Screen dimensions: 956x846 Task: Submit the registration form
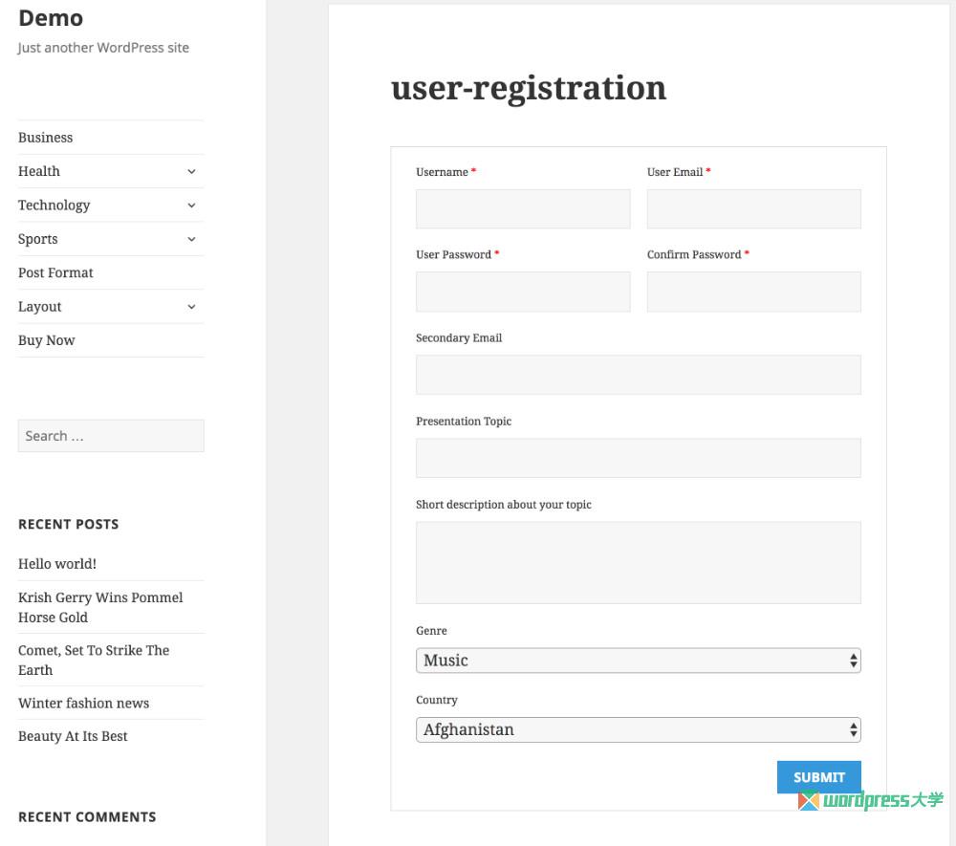click(x=818, y=777)
